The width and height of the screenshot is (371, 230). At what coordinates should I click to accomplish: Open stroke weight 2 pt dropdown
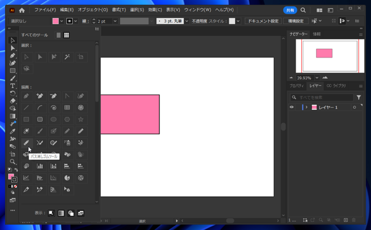115,21
